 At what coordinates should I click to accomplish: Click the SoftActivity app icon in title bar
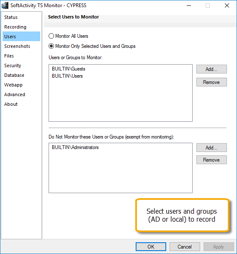[5, 5]
